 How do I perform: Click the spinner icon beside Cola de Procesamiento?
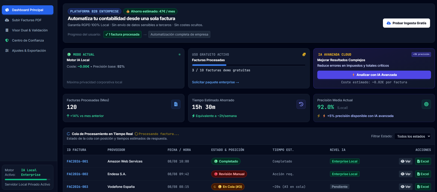(68, 134)
